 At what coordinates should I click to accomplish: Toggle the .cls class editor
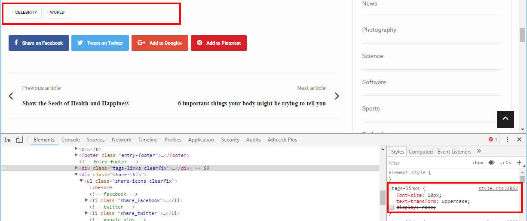coord(506,163)
